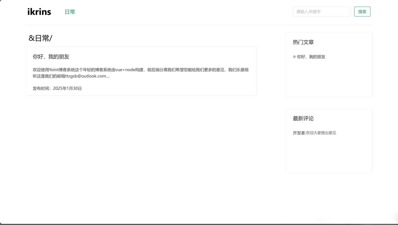The image size is (398, 225).
Task: Click the &日常/ category heading
Action: coord(40,38)
